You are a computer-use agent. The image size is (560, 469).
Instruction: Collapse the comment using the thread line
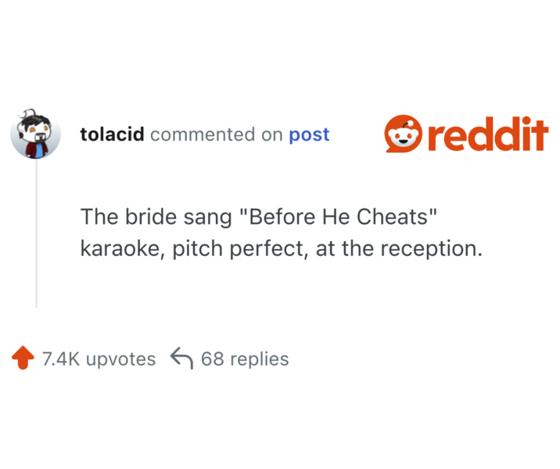(36, 235)
